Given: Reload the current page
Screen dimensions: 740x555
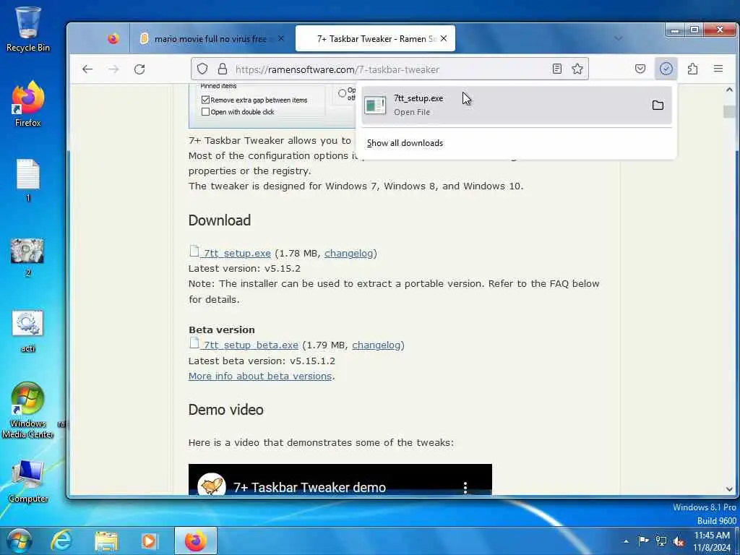Looking at the screenshot, I should coord(139,69).
